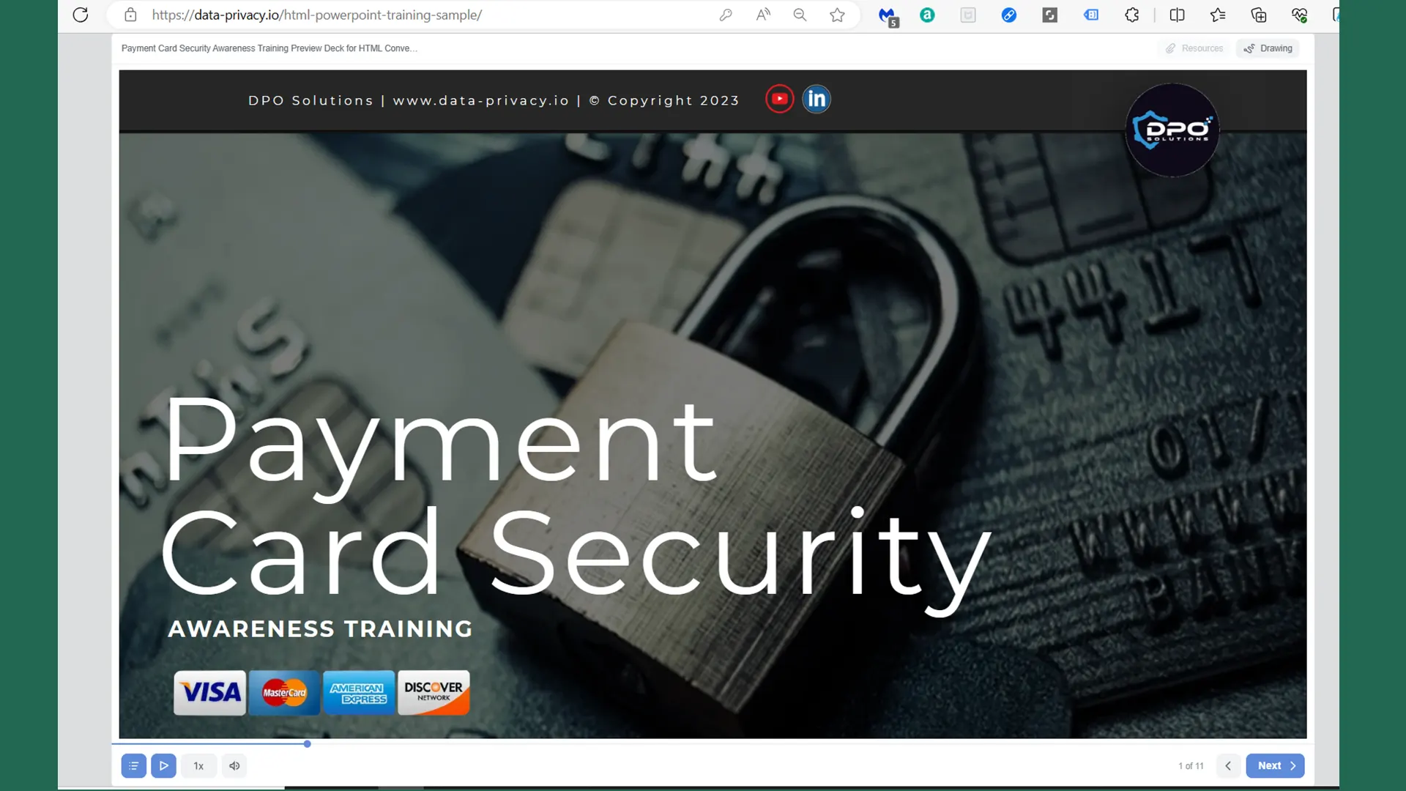Toggle the drawing mode on
1406x791 pixels.
[1271, 48]
